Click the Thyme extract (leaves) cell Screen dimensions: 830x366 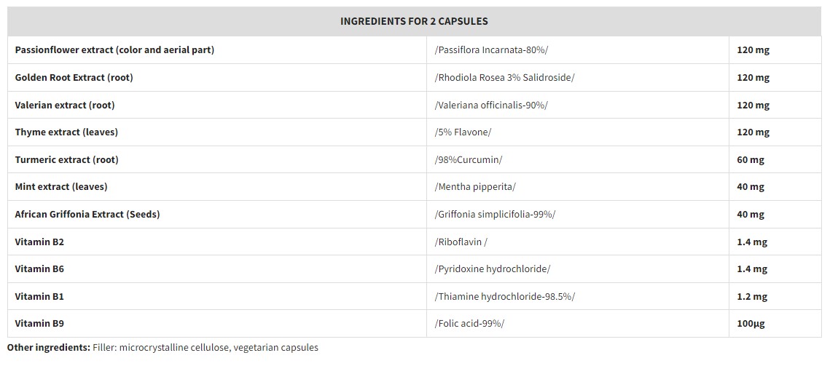(66, 132)
